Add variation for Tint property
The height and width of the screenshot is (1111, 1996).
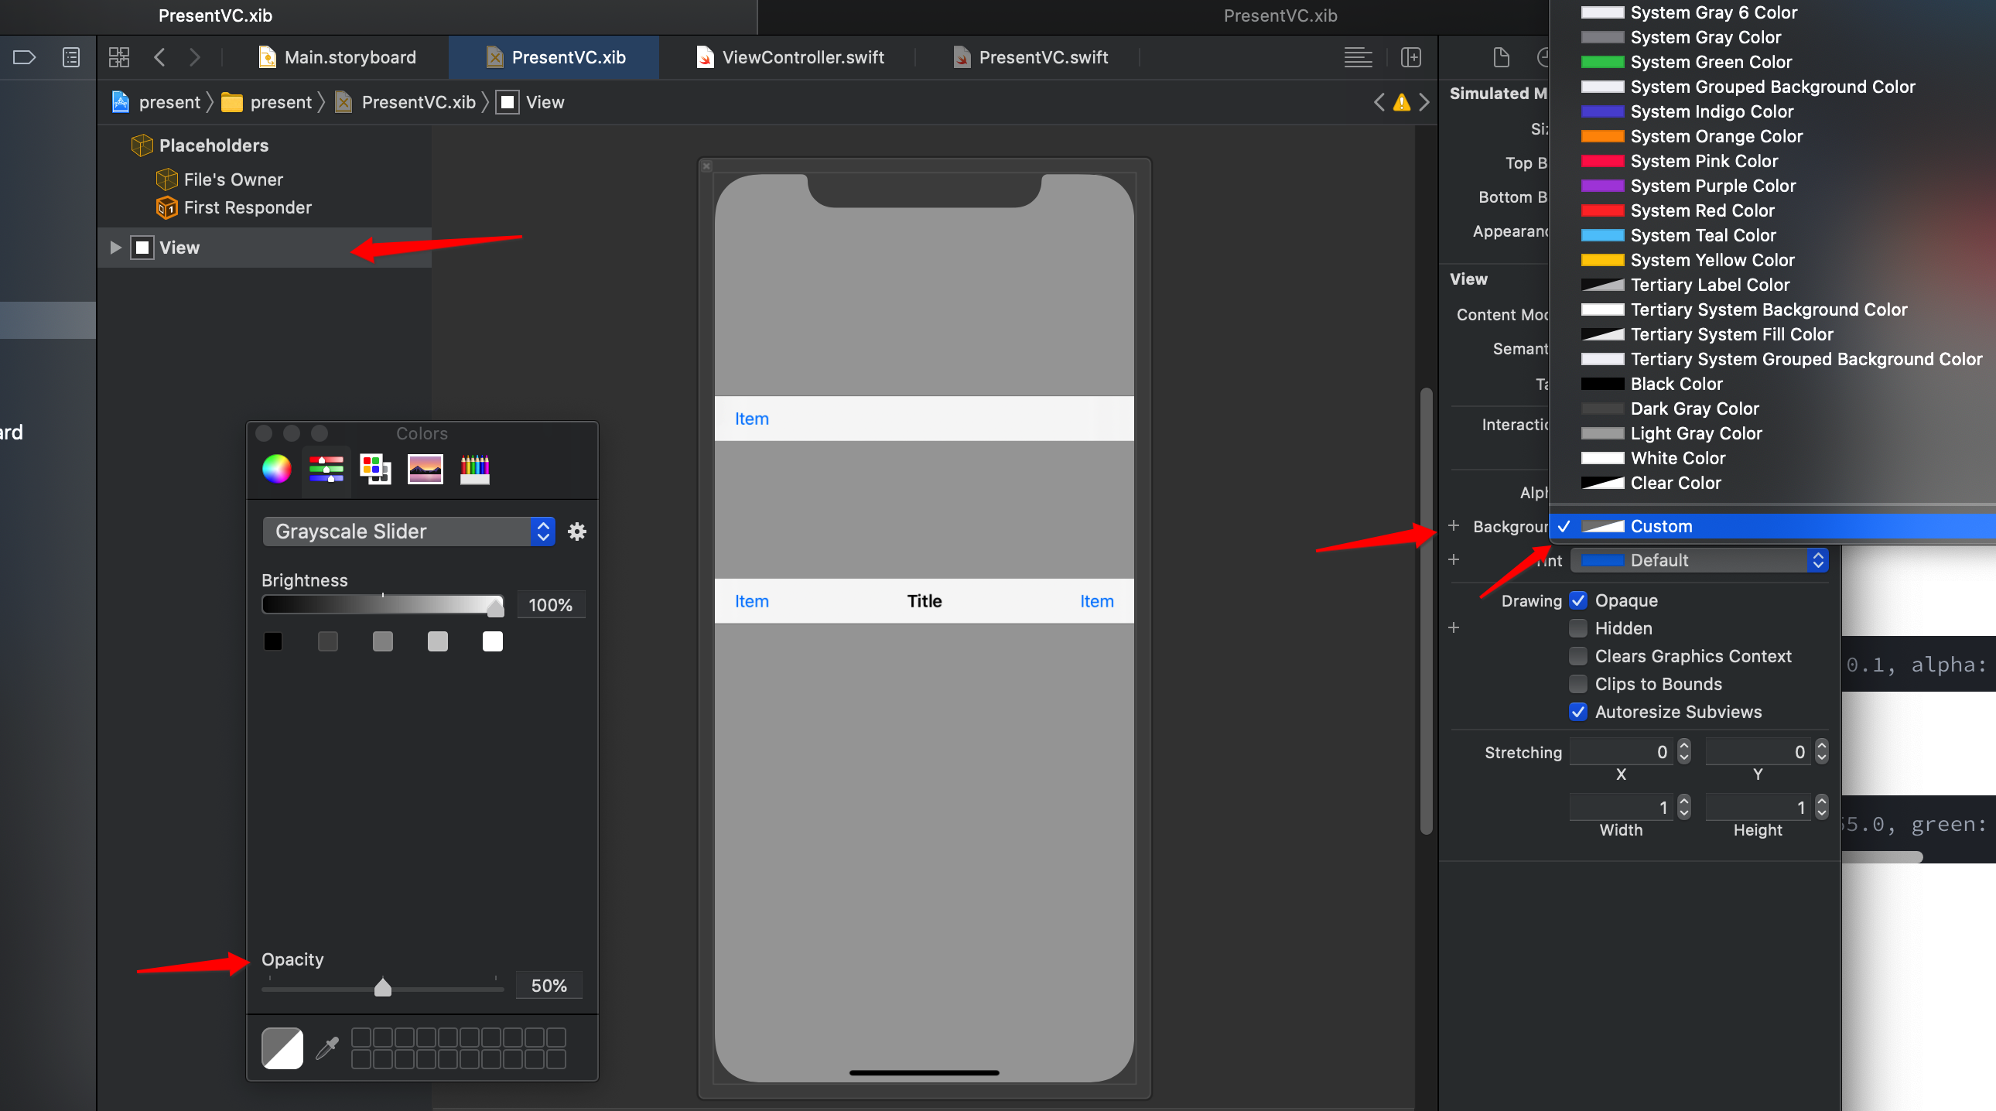pos(1454,559)
